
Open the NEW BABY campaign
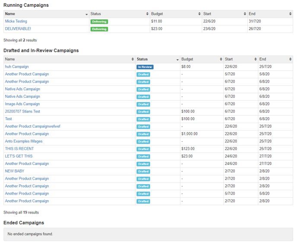[14, 171]
